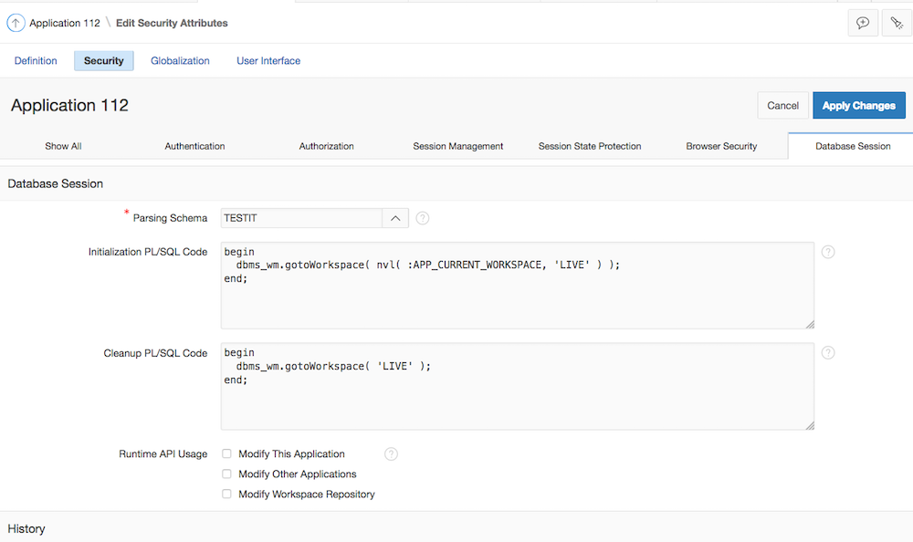Open the Session State Protection subtab

click(589, 146)
